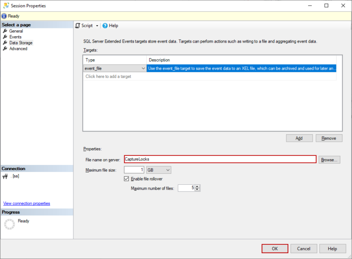Click the Cancel button
This screenshot has width=352, height=259.
(304, 248)
